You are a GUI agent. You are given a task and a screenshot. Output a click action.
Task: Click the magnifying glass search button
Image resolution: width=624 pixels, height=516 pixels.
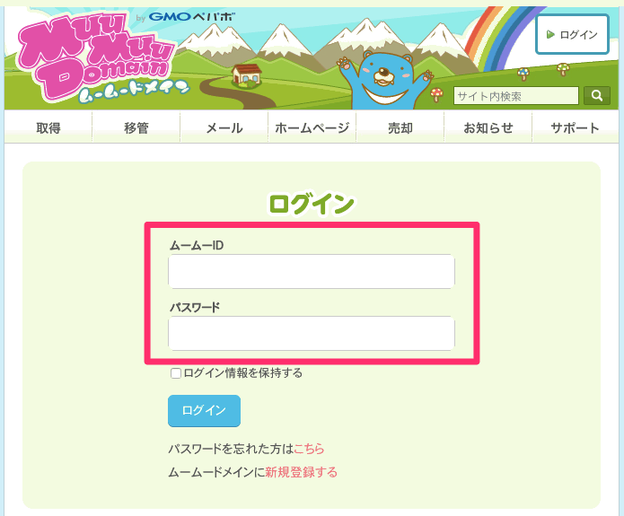596,96
